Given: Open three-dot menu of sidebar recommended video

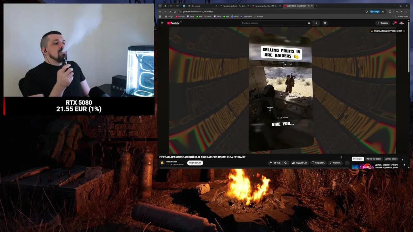Looking at the screenshot, I should click(404, 165).
